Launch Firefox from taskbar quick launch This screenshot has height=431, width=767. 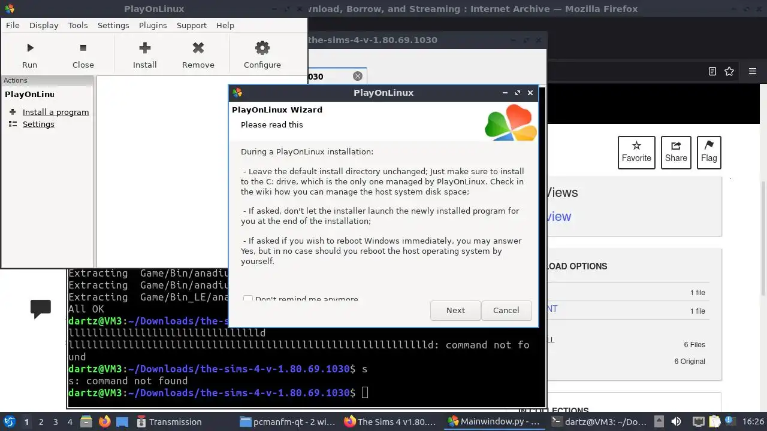tap(104, 422)
